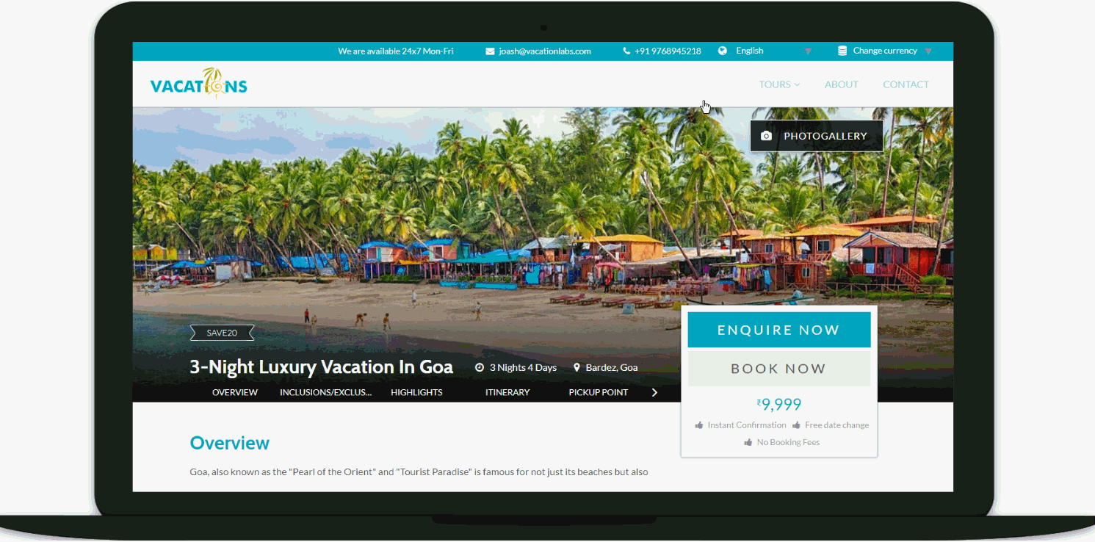1095x542 pixels.
Task: Click the envelope email icon
Action: 490,51
